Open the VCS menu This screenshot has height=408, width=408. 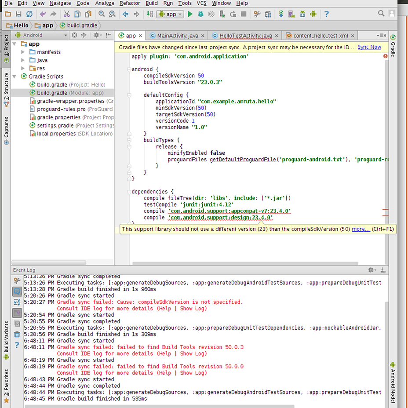pos(202,3)
